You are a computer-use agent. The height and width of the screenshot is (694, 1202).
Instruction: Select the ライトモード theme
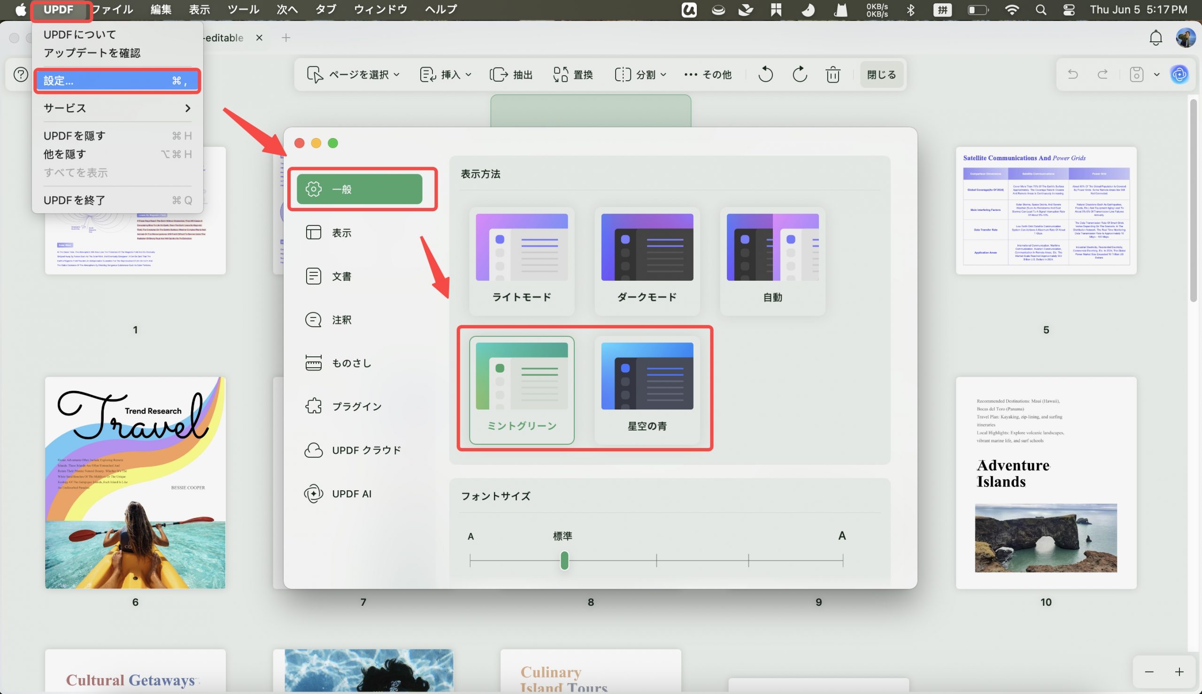tap(521, 261)
